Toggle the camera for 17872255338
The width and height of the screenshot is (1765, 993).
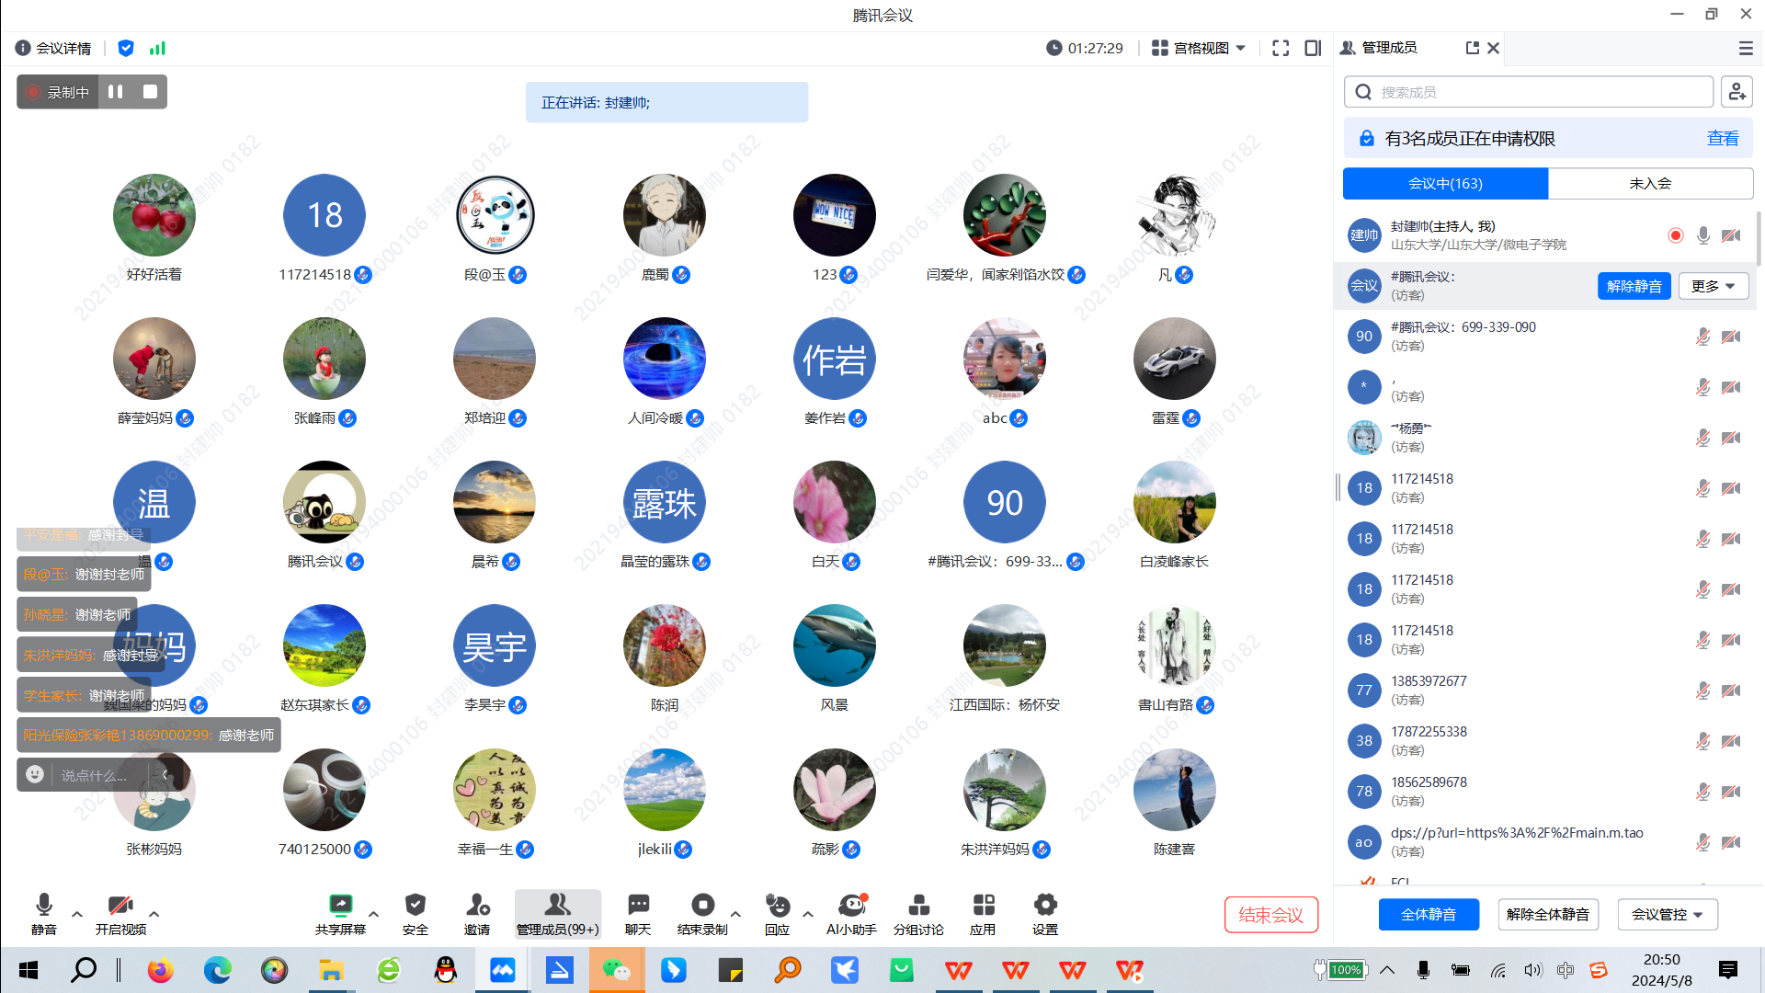1731,741
